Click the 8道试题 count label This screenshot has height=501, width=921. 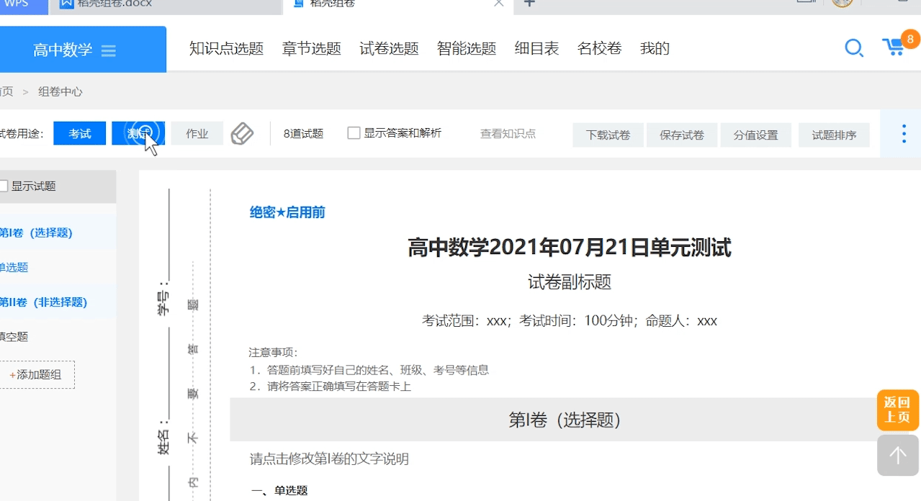click(x=303, y=133)
